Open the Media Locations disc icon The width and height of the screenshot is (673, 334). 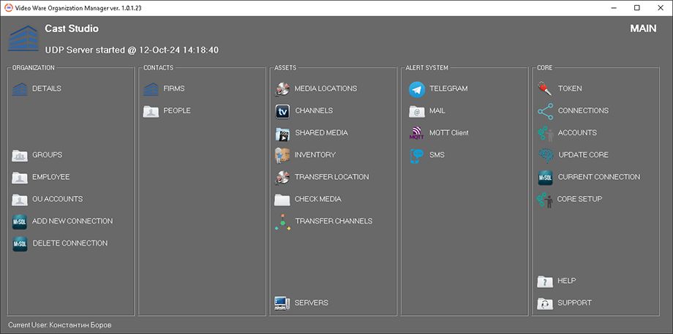click(x=282, y=88)
